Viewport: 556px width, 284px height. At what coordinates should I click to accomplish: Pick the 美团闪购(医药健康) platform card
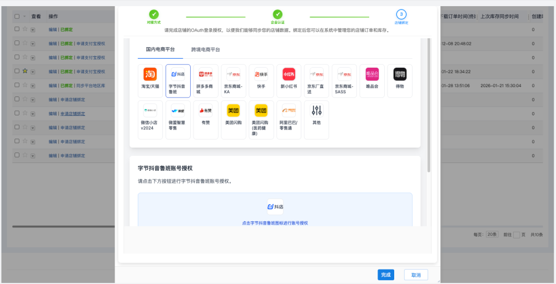pyautogui.click(x=261, y=120)
